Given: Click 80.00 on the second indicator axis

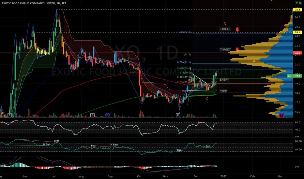Looking at the screenshot, I should point(298,141).
